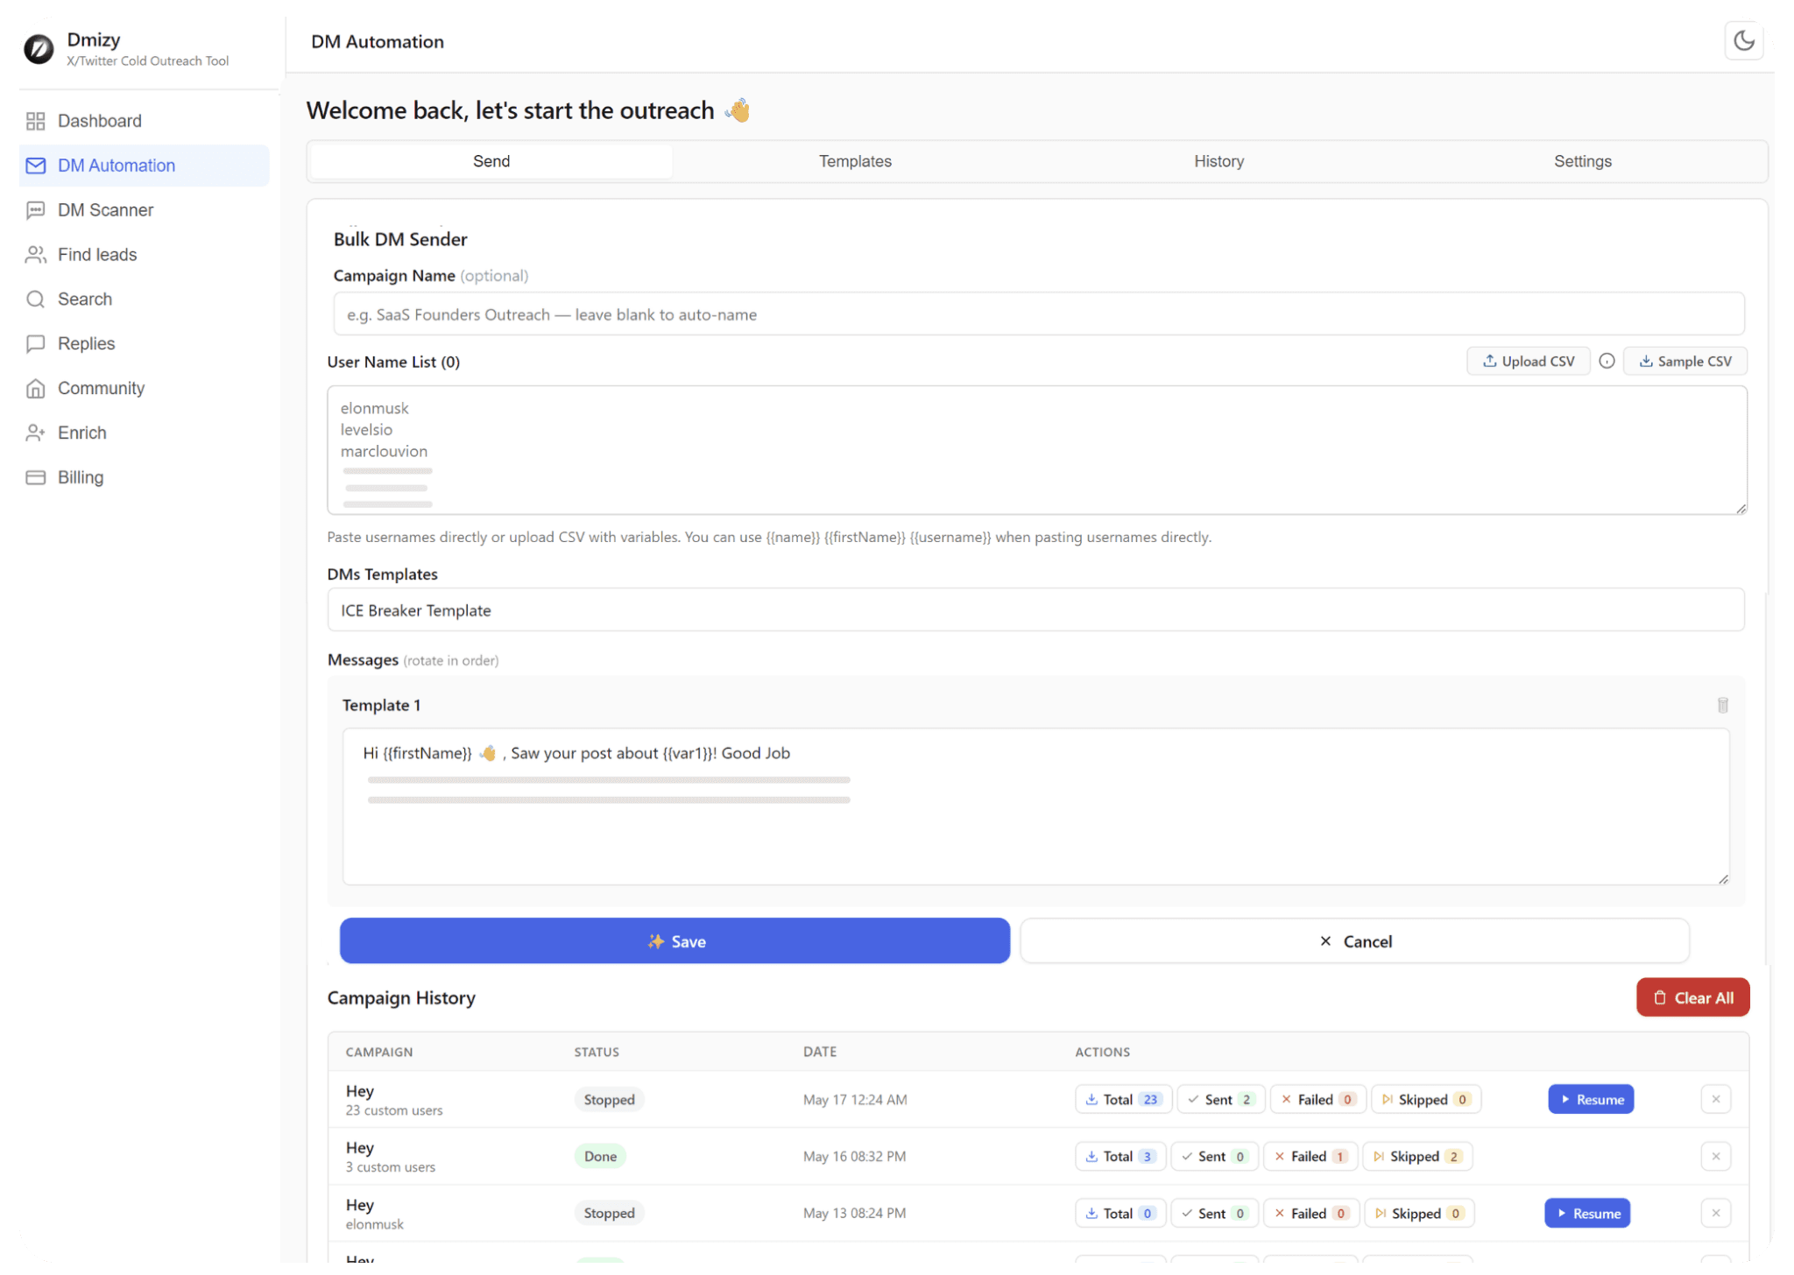Open the Settings tab
This screenshot has height=1275, width=1794.
[x=1582, y=161]
